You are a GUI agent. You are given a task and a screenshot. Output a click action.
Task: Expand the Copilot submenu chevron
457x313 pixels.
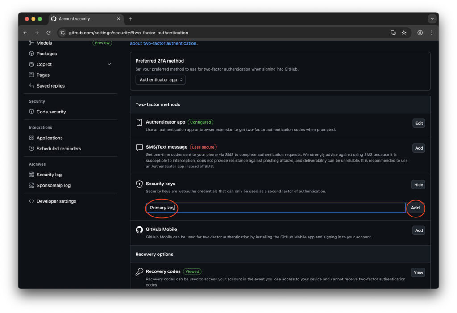[109, 64]
